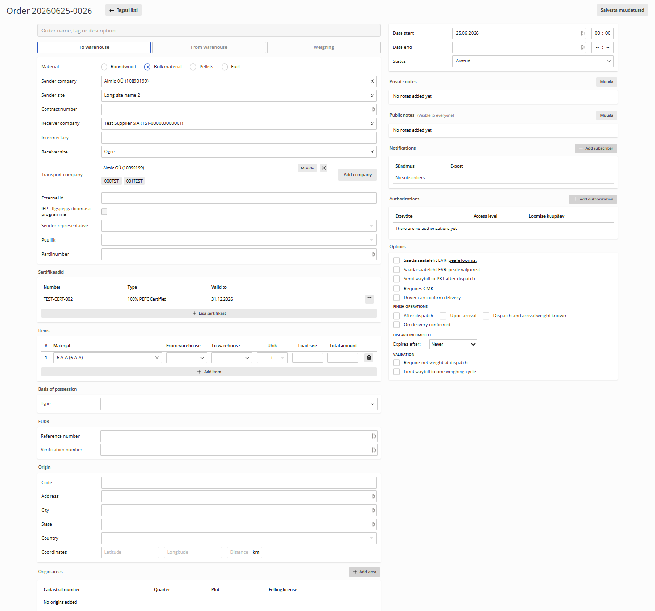Clear the Receiver company field
Screen dimensions: 655x611
tap(372, 124)
